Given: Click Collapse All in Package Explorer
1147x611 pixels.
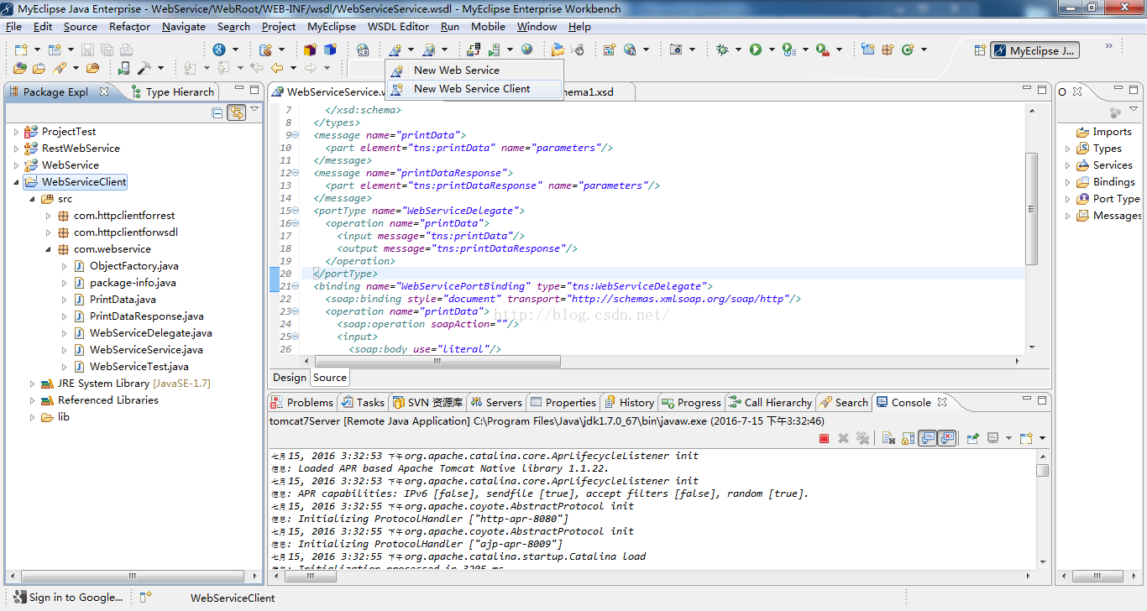Looking at the screenshot, I should pyautogui.click(x=217, y=112).
